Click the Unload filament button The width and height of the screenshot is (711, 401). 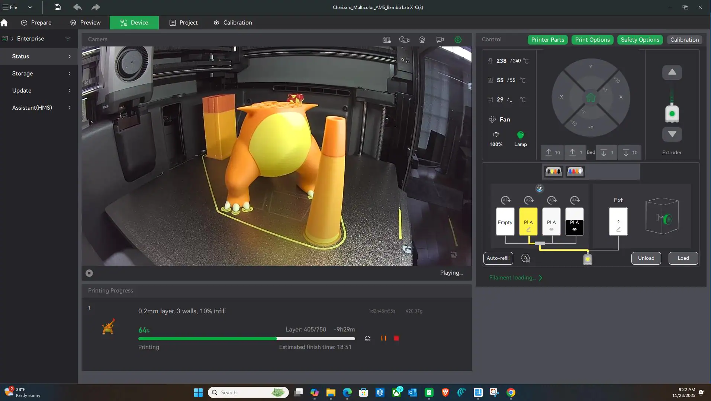pos(646,258)
